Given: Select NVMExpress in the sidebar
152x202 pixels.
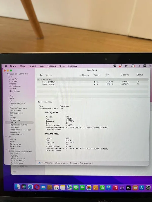Looking at the screenshot, I should (x=15, y=91).
